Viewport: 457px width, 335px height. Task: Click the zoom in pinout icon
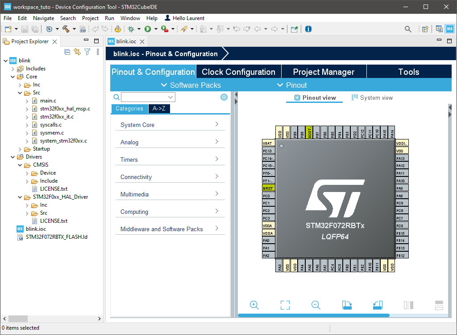(254, 305)
